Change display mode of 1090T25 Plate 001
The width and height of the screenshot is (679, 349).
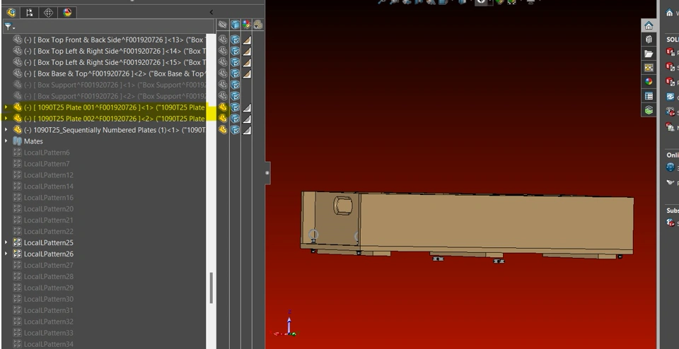pyautogui.click(x=235, y=107)
